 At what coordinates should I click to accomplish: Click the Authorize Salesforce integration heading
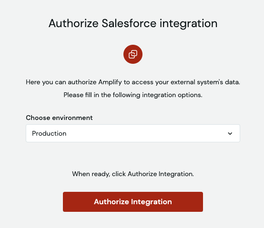133,23
